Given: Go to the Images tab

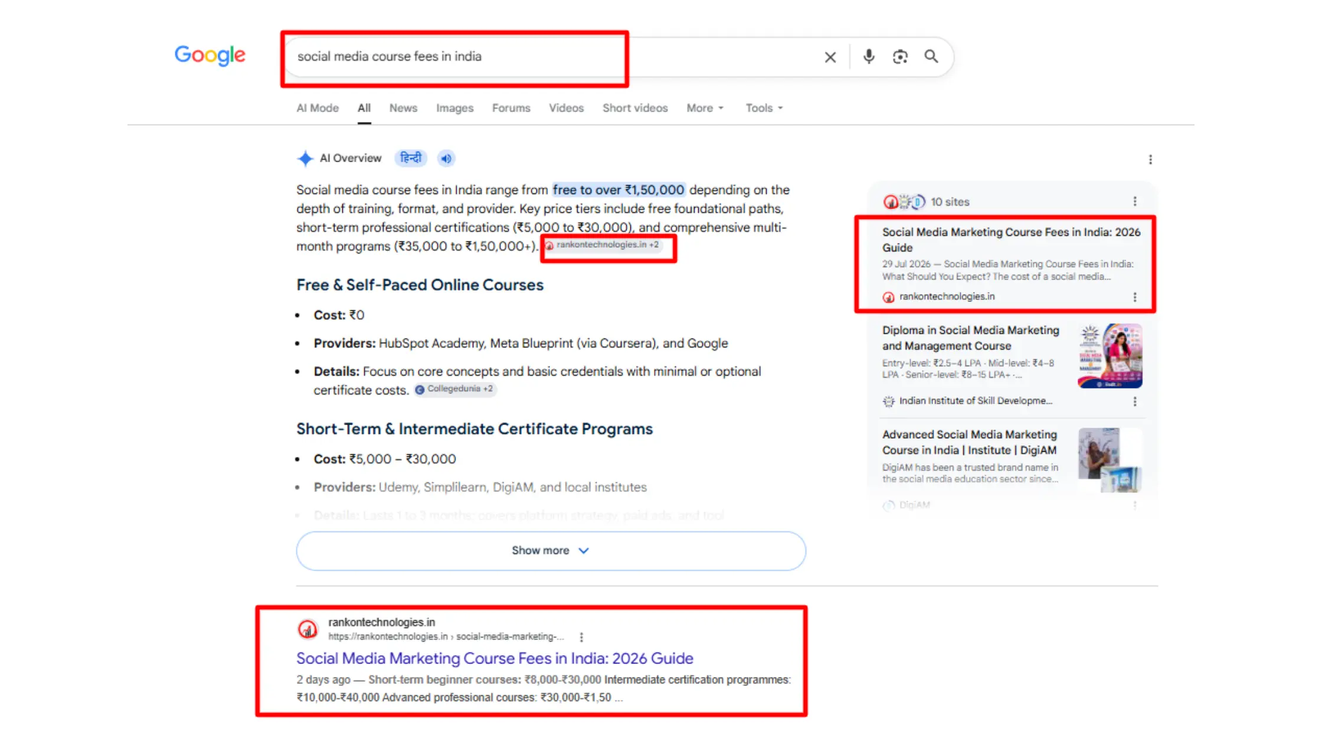Looking at the screenshot, I should point(454,108).
